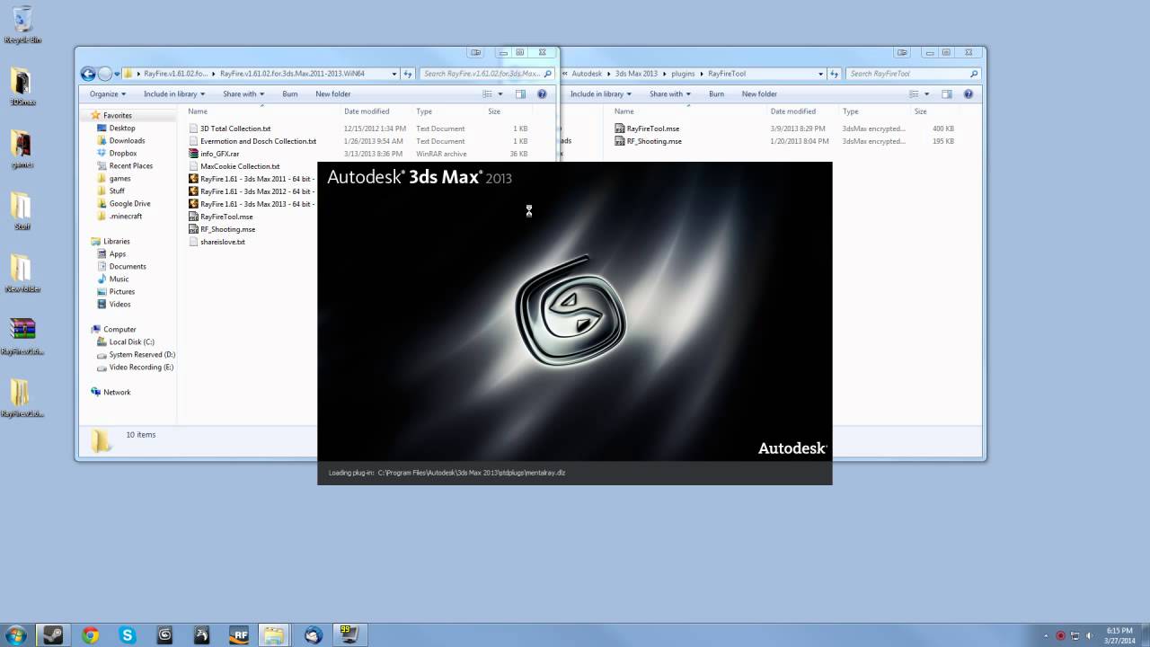Click the plugins breadcrumb in right window
Image resolution: width=1150 pixels, height=647 pixels.
(x=683, y=74)
